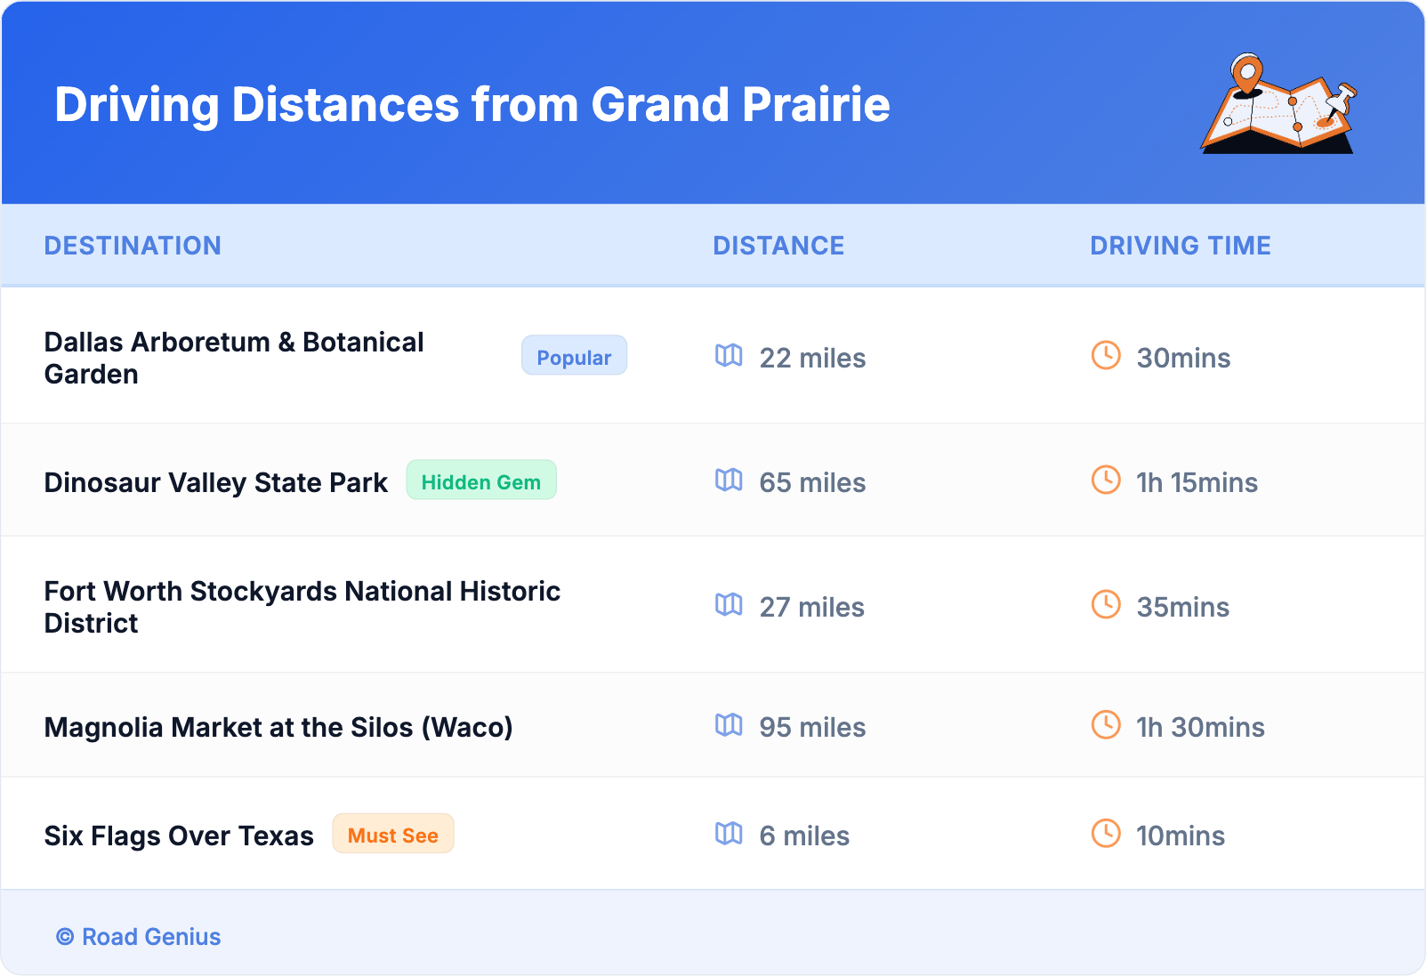
Task: Click the Hidden Gem badge
Action: (x=481, y=480)
